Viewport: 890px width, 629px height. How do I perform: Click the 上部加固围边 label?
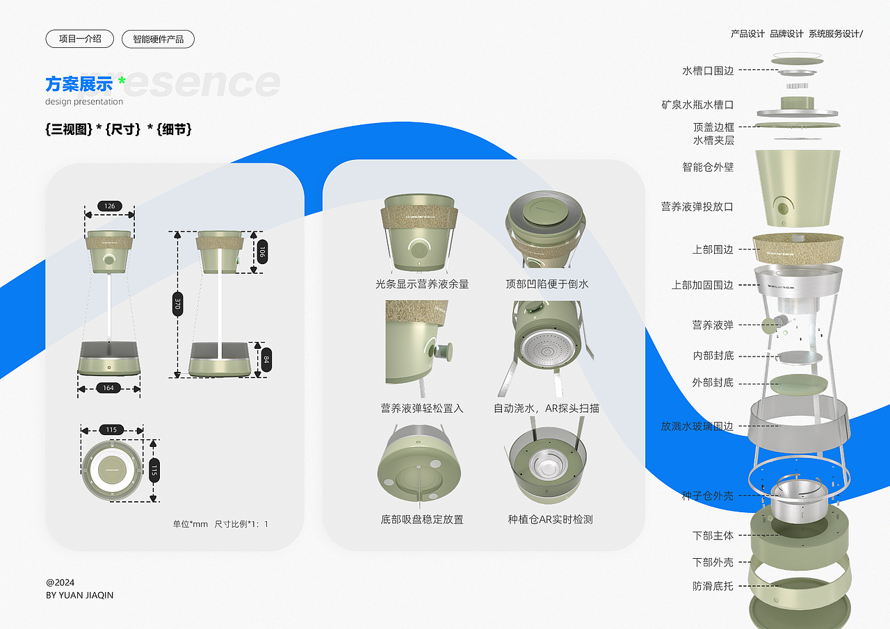703,285
